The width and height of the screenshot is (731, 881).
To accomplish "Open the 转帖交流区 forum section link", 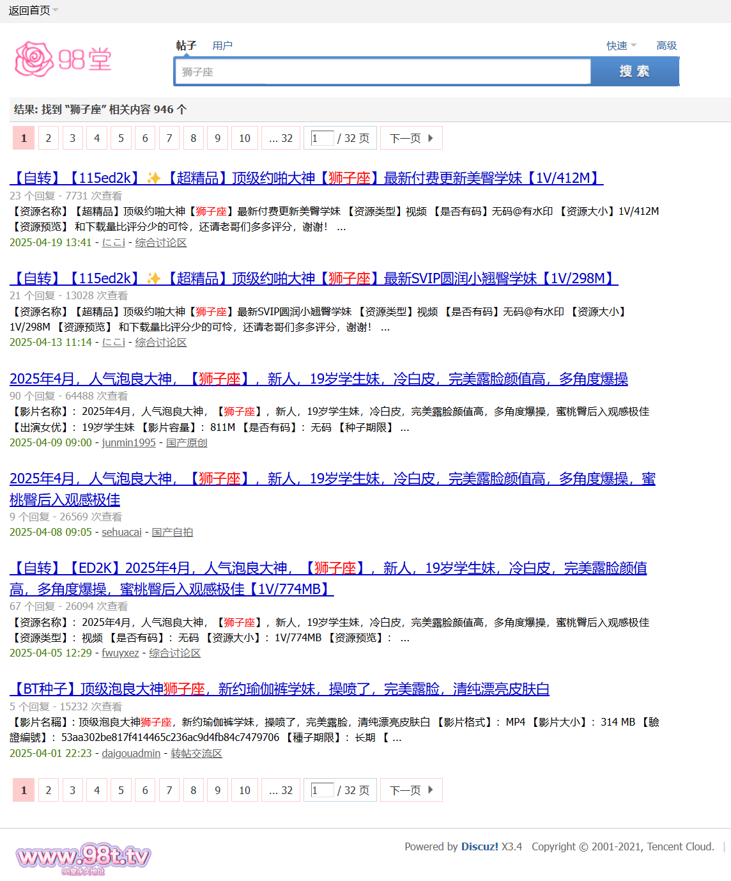I will 196,754.
